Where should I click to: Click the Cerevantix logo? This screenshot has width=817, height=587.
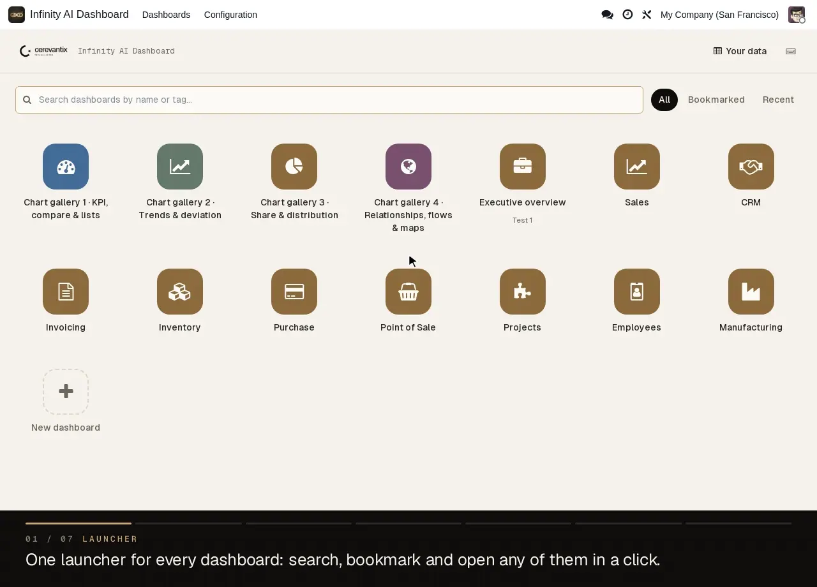pos(43,51)
